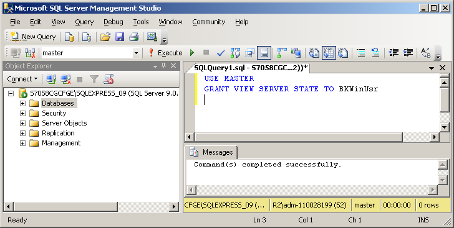Toggle Include Client Statistics
Image resolution: width=454 pixels, height=228 pixels.
[296, 53]
